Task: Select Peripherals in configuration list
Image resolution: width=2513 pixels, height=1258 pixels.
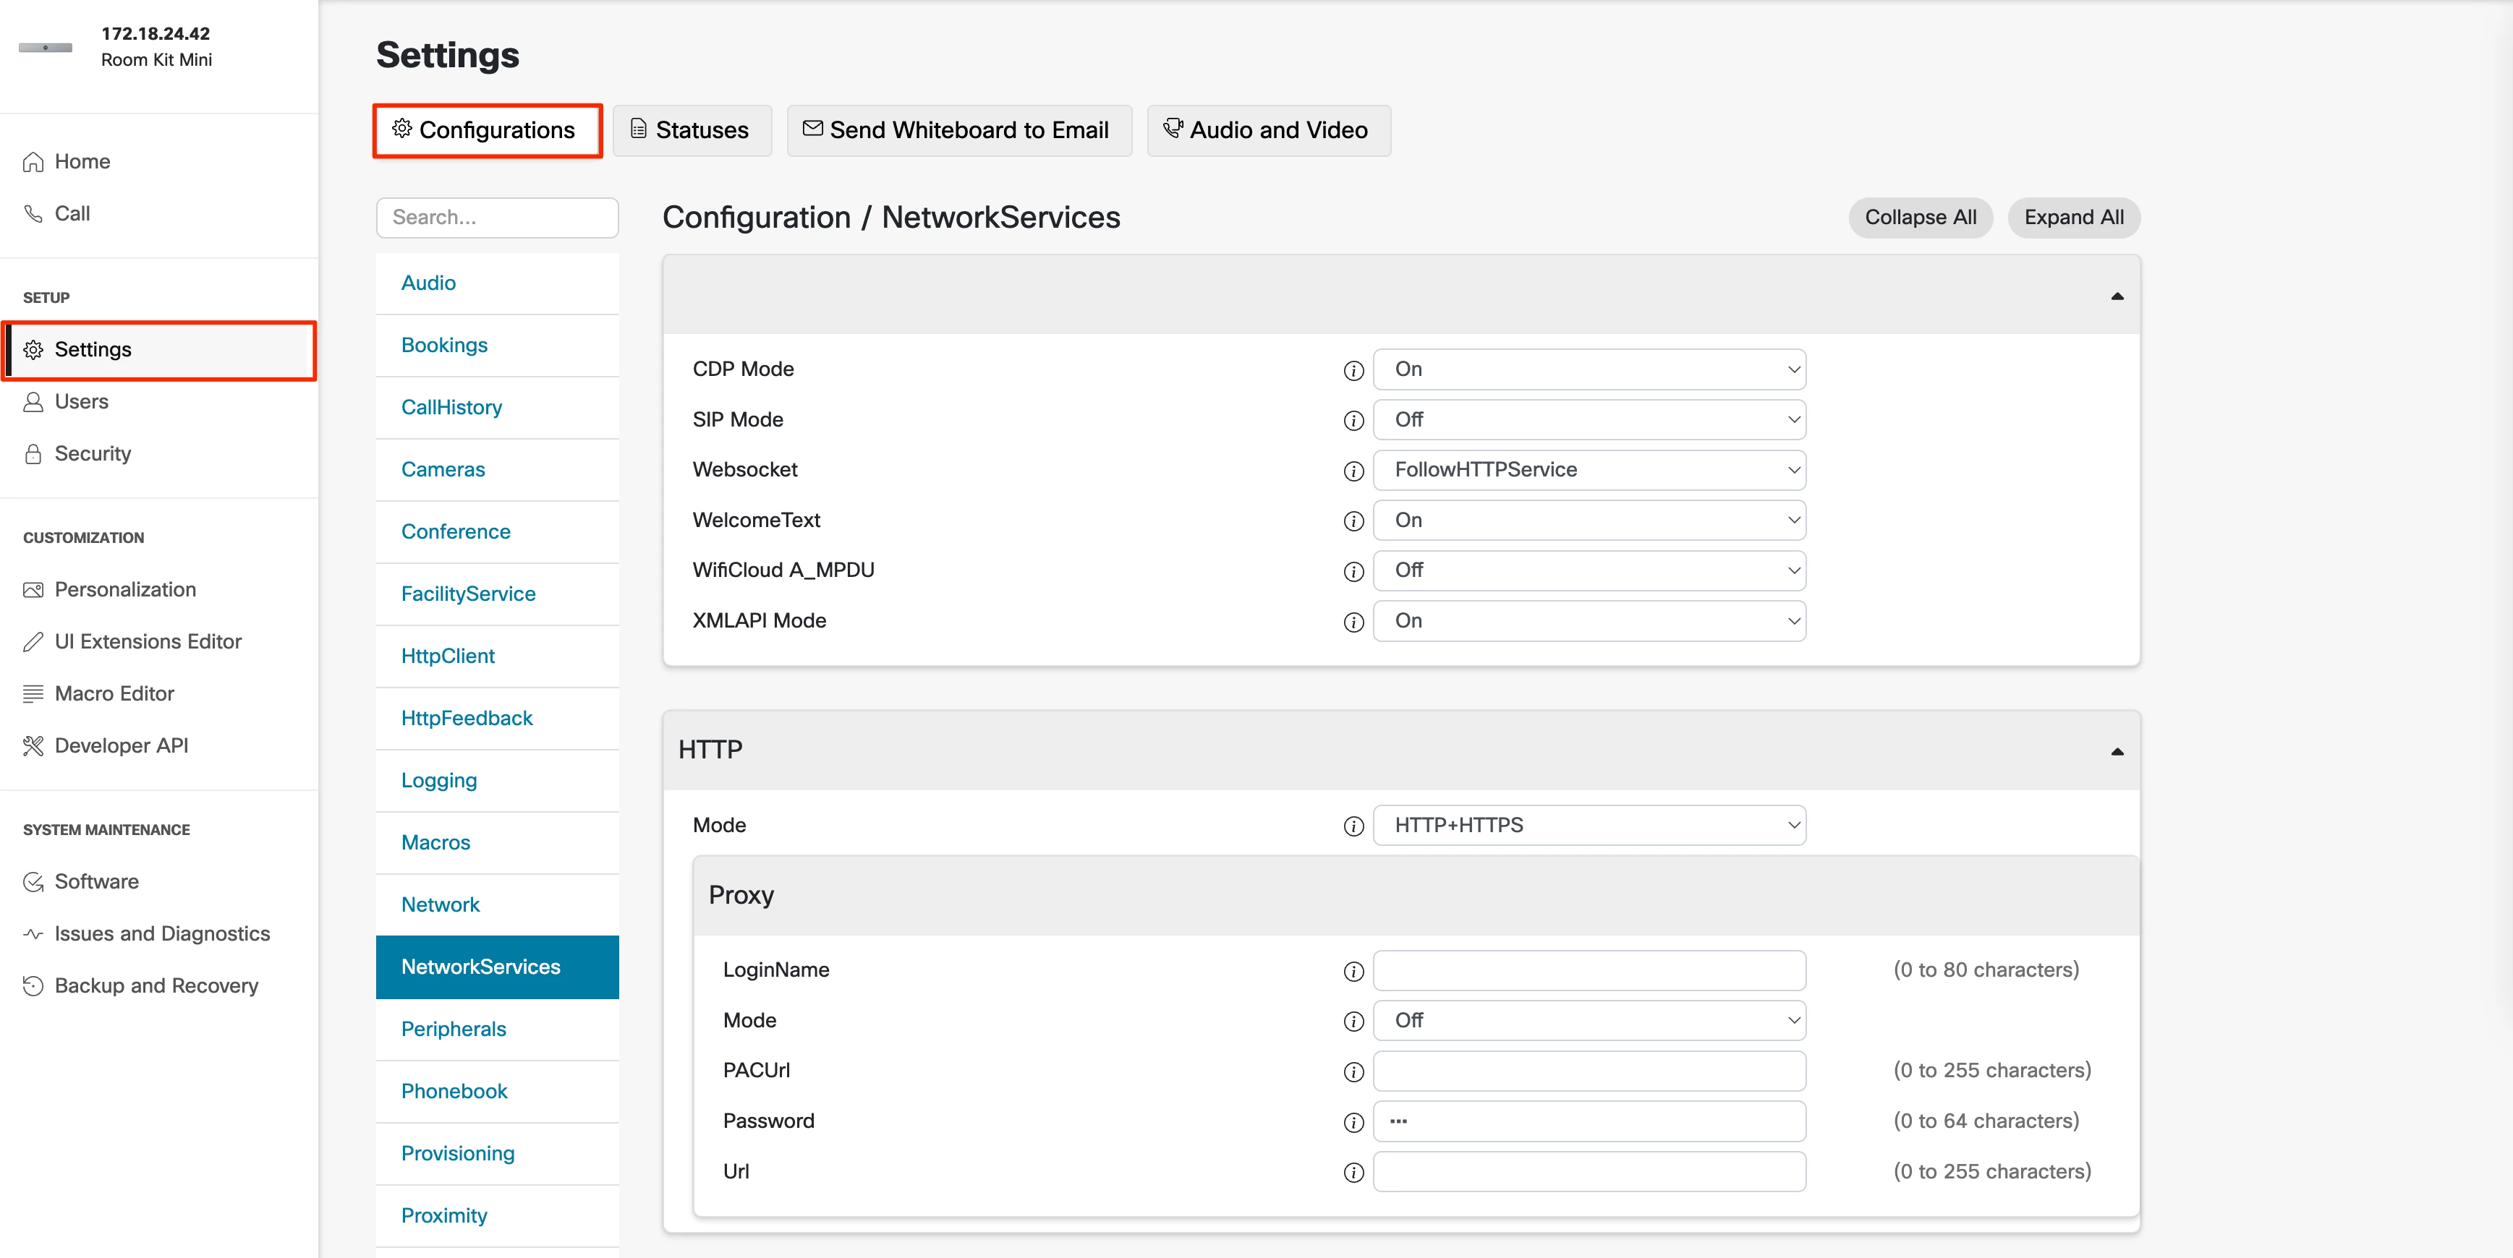Action: click(x=454, y=1029)
